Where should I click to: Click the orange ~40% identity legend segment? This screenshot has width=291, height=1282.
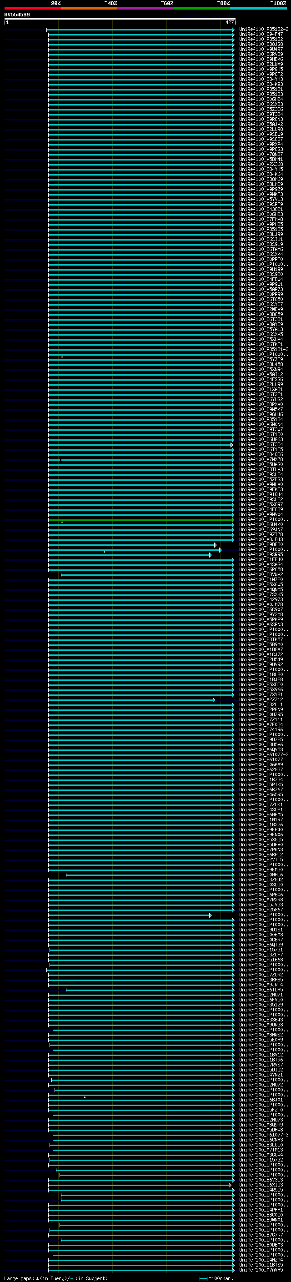pos(89,8)
